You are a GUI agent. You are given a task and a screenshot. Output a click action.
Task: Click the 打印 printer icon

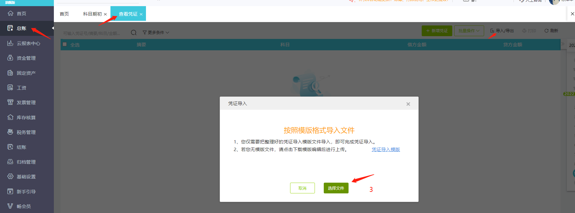[x=524, y=31]
